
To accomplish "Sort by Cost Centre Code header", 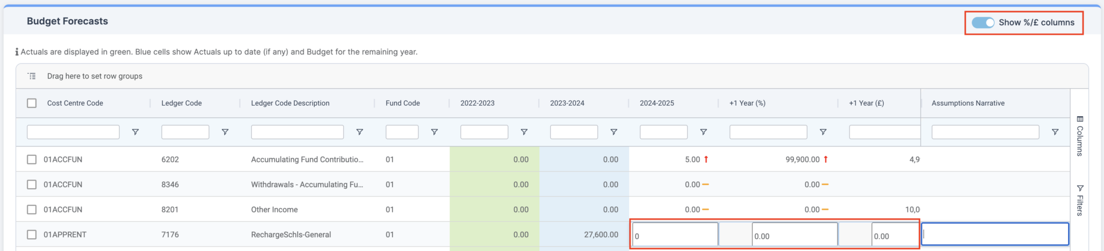I will pos(75,103).
